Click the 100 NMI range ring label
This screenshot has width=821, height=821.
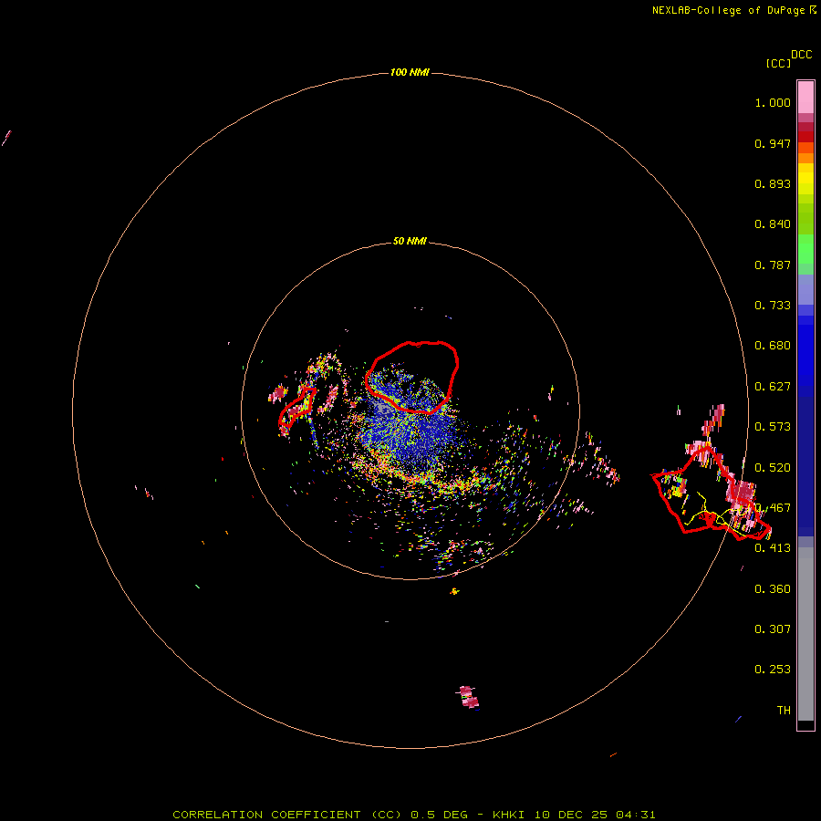tap(410, 72)
